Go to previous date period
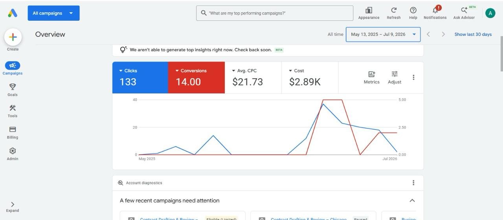This screenshot has width=503, height=220. 428,34
